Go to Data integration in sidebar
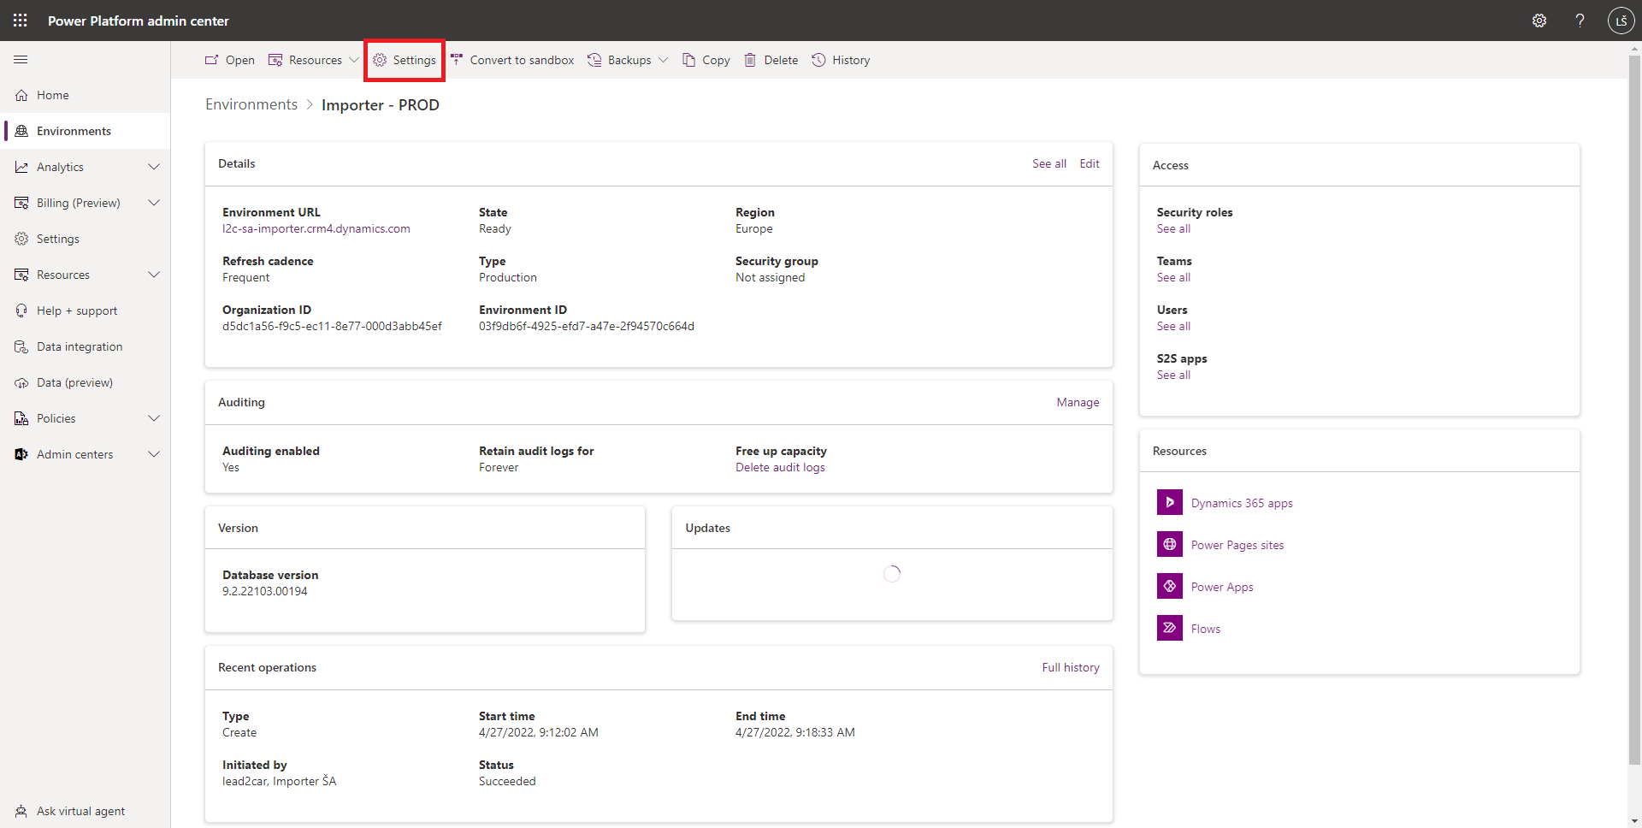The width and height of the screenshot is (1642, 828). 80,346
